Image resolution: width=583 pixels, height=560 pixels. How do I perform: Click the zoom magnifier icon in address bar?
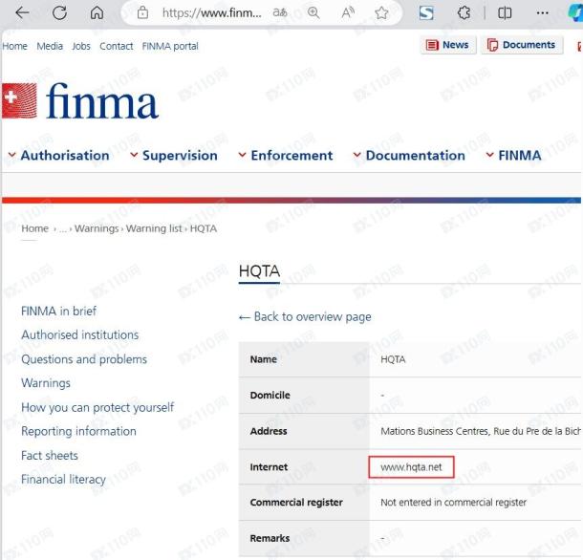[x=313, y=12]
